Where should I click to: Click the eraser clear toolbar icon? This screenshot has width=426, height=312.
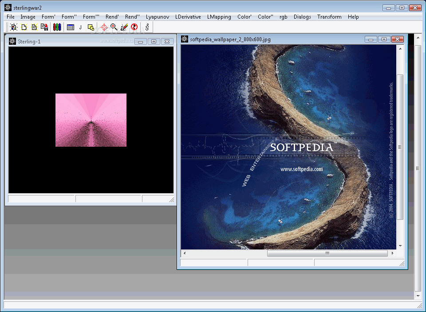point(124,27)
